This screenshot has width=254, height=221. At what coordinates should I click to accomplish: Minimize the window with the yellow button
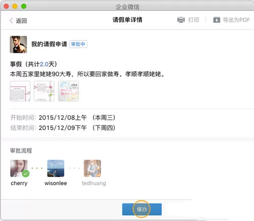coord(15,6)
